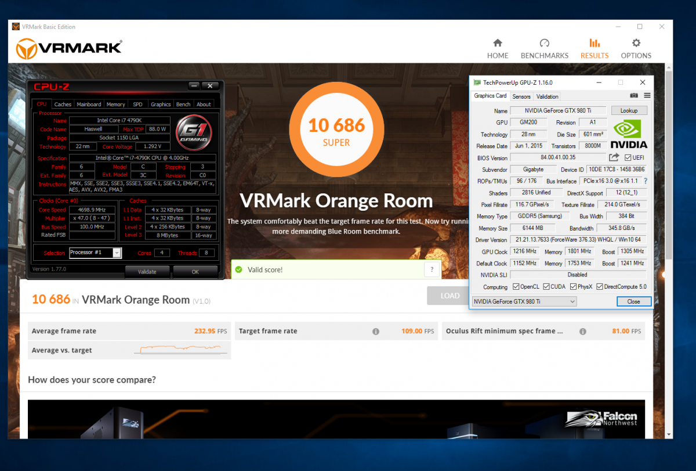Click the Average vs. target graph

pos(179,350)
